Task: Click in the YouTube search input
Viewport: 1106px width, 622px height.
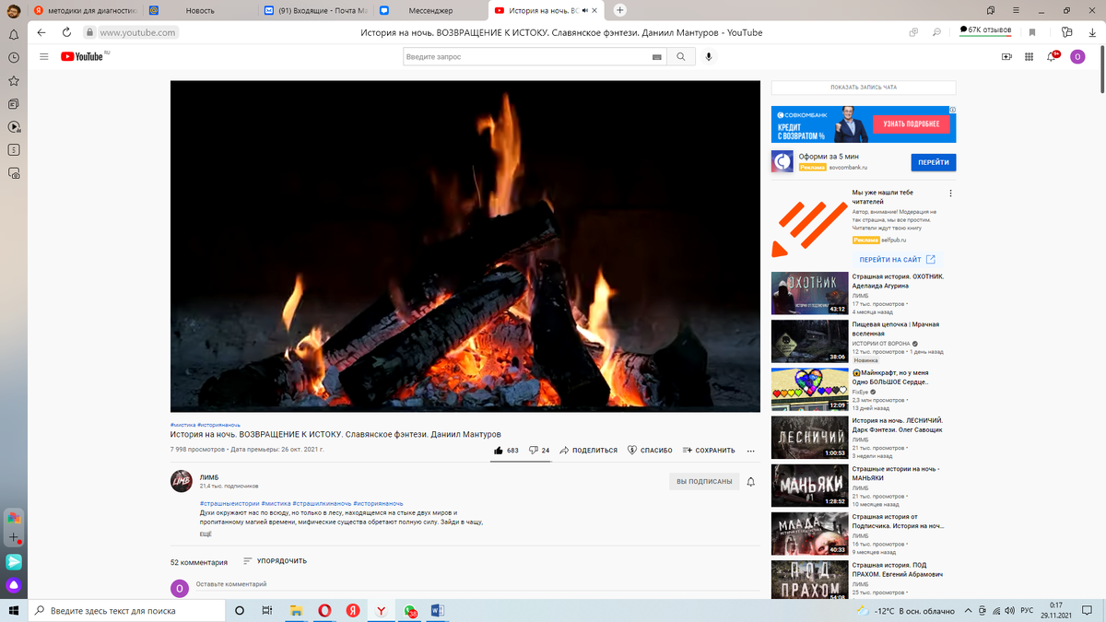Action: [525, 56]
